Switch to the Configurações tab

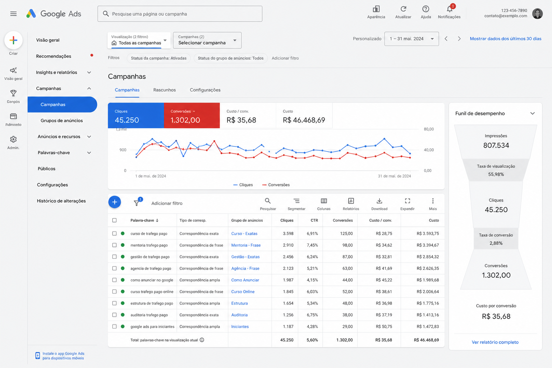205,90
